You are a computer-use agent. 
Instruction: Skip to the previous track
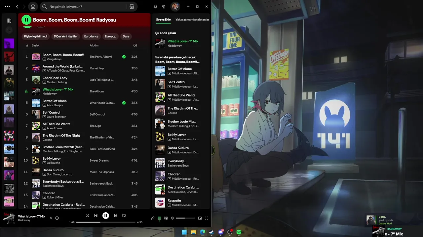pyautogui.click(x=96, y=216)
